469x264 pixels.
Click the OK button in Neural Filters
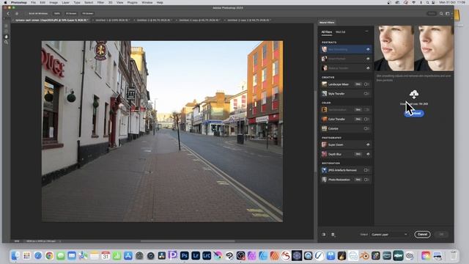click(441, 235)
